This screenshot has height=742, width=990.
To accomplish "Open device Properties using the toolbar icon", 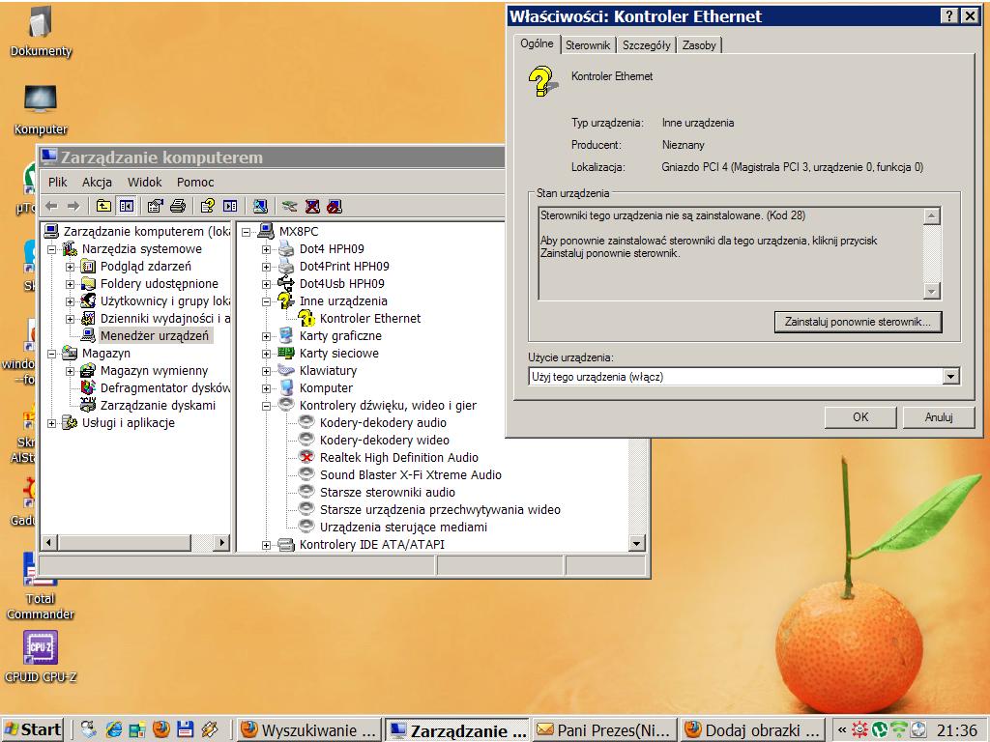I will click(157, 206).
